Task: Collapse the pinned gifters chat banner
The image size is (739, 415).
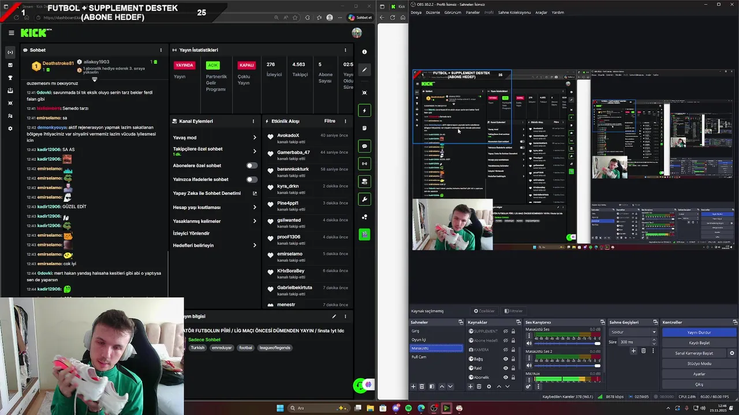Action: tap(95, 80)
